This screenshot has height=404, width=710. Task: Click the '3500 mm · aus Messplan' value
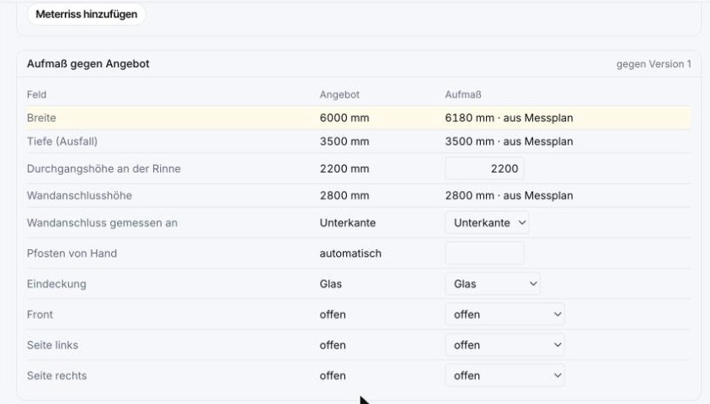pos(509,141)
